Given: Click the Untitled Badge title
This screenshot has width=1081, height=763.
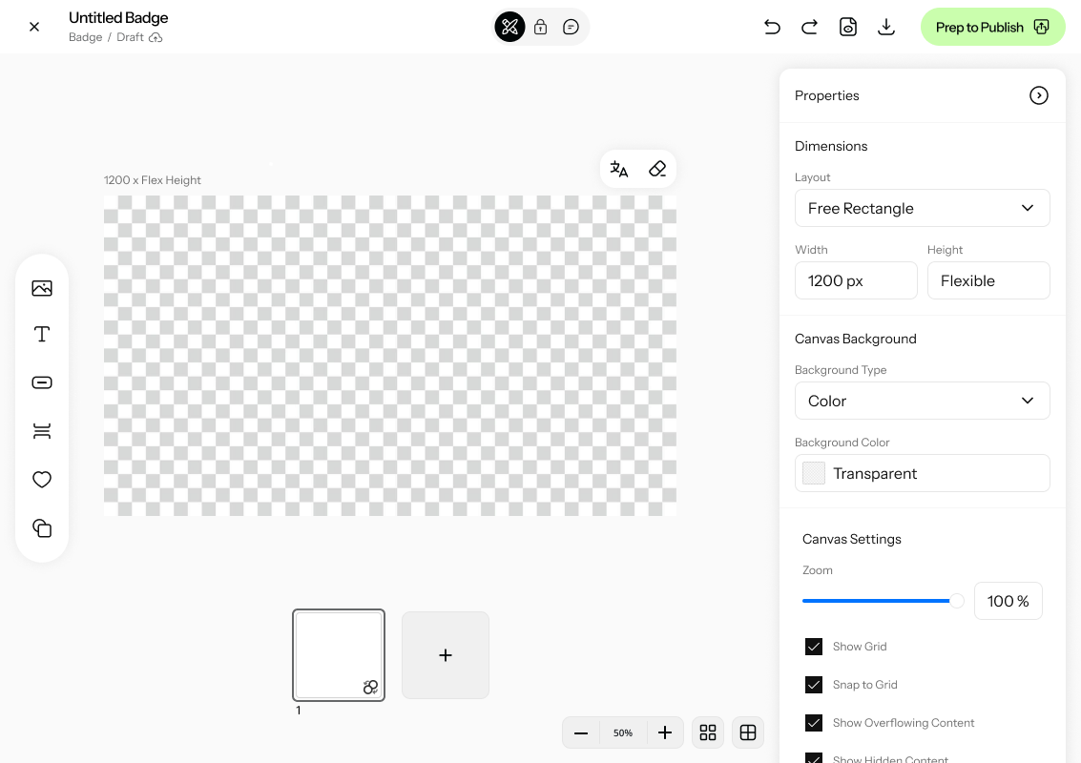Looking at the screenshot, I should [118, 18].
